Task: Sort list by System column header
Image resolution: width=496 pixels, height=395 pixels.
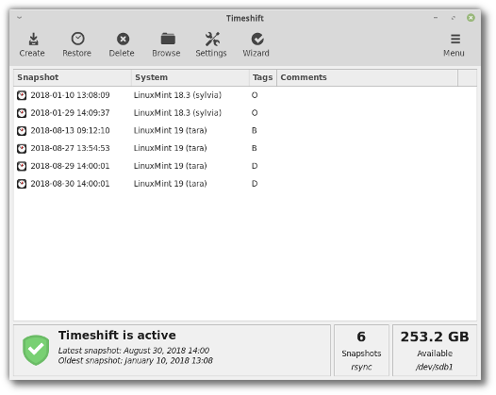Action: point(190,77)
